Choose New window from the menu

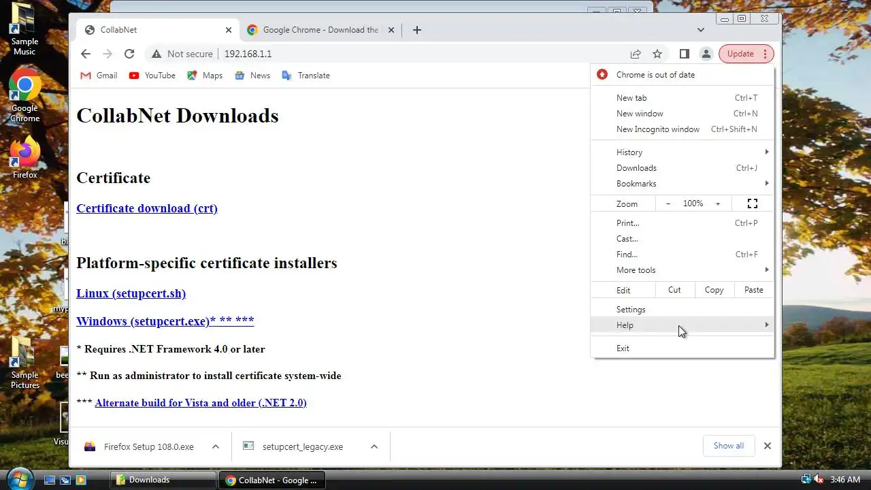[x=682, y=114]
